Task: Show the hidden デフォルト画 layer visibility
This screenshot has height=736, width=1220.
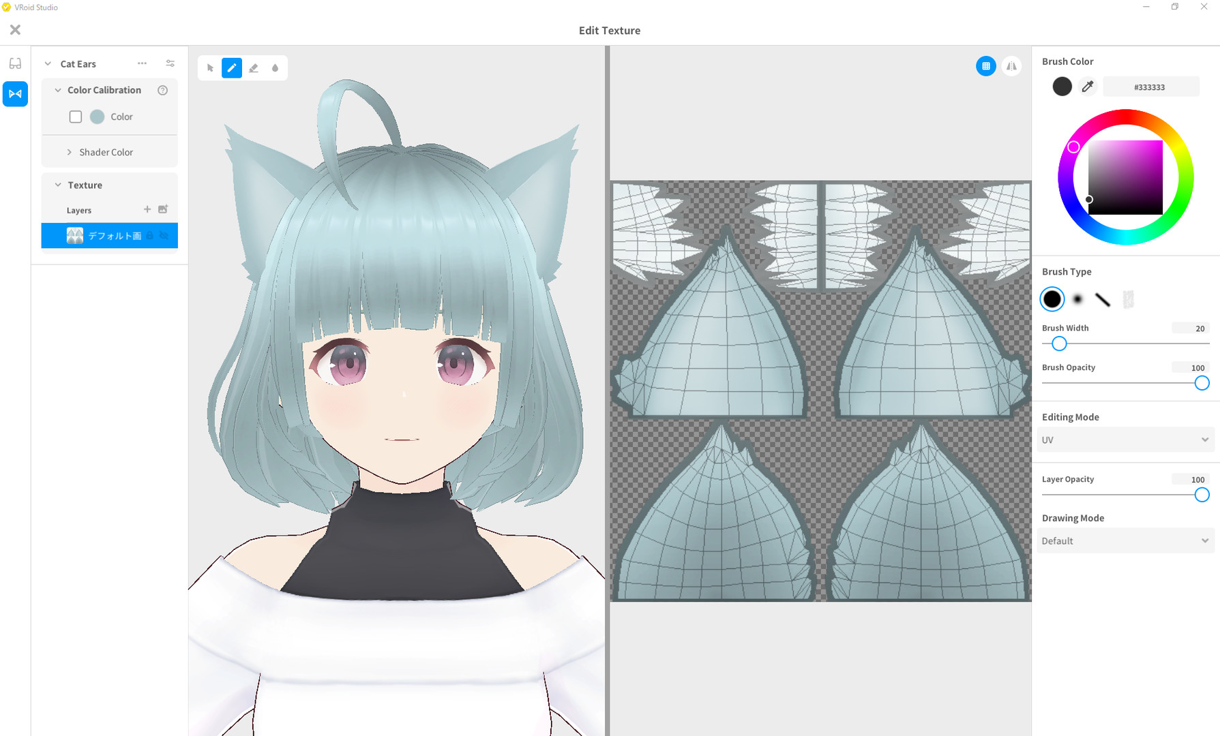Action: [164, 235]
